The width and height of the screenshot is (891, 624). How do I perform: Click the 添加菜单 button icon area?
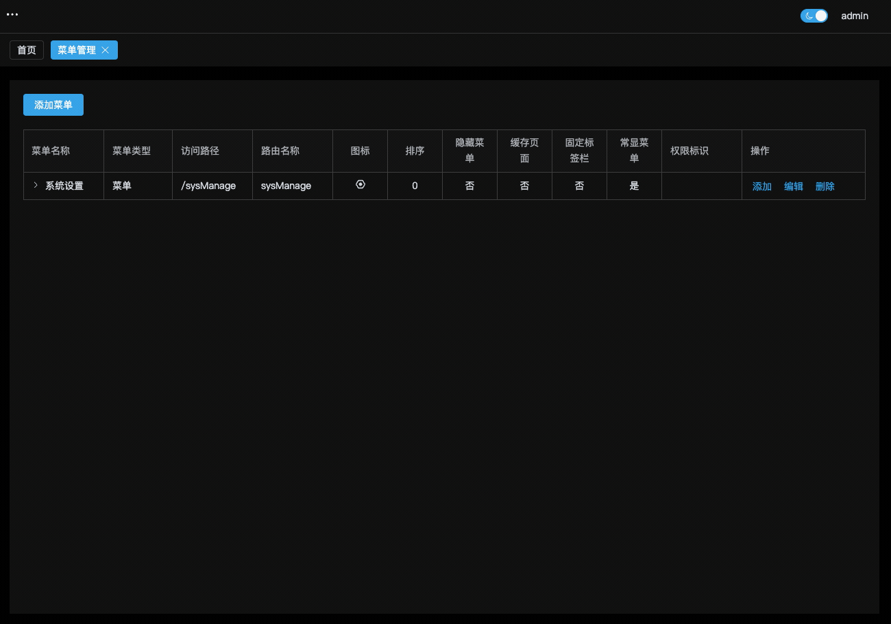click(53, 105)
